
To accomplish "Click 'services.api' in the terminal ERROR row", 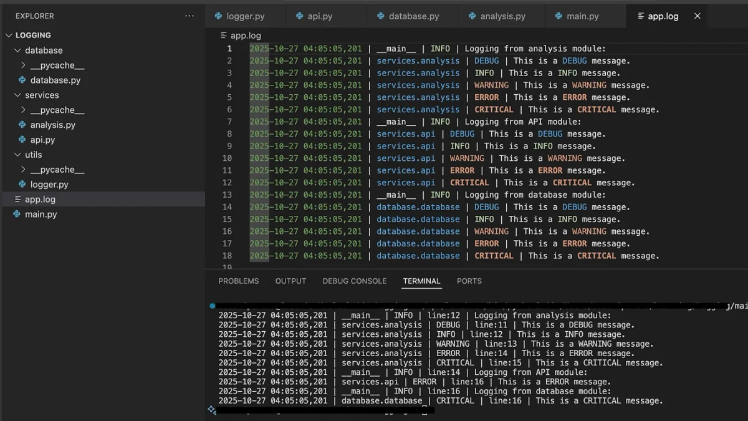I will point(370,382).
